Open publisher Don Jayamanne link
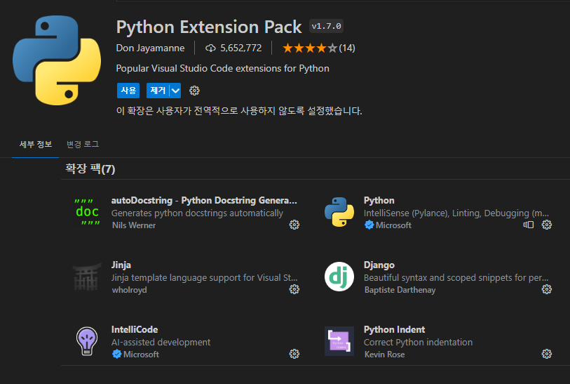 tap(150, 48)
